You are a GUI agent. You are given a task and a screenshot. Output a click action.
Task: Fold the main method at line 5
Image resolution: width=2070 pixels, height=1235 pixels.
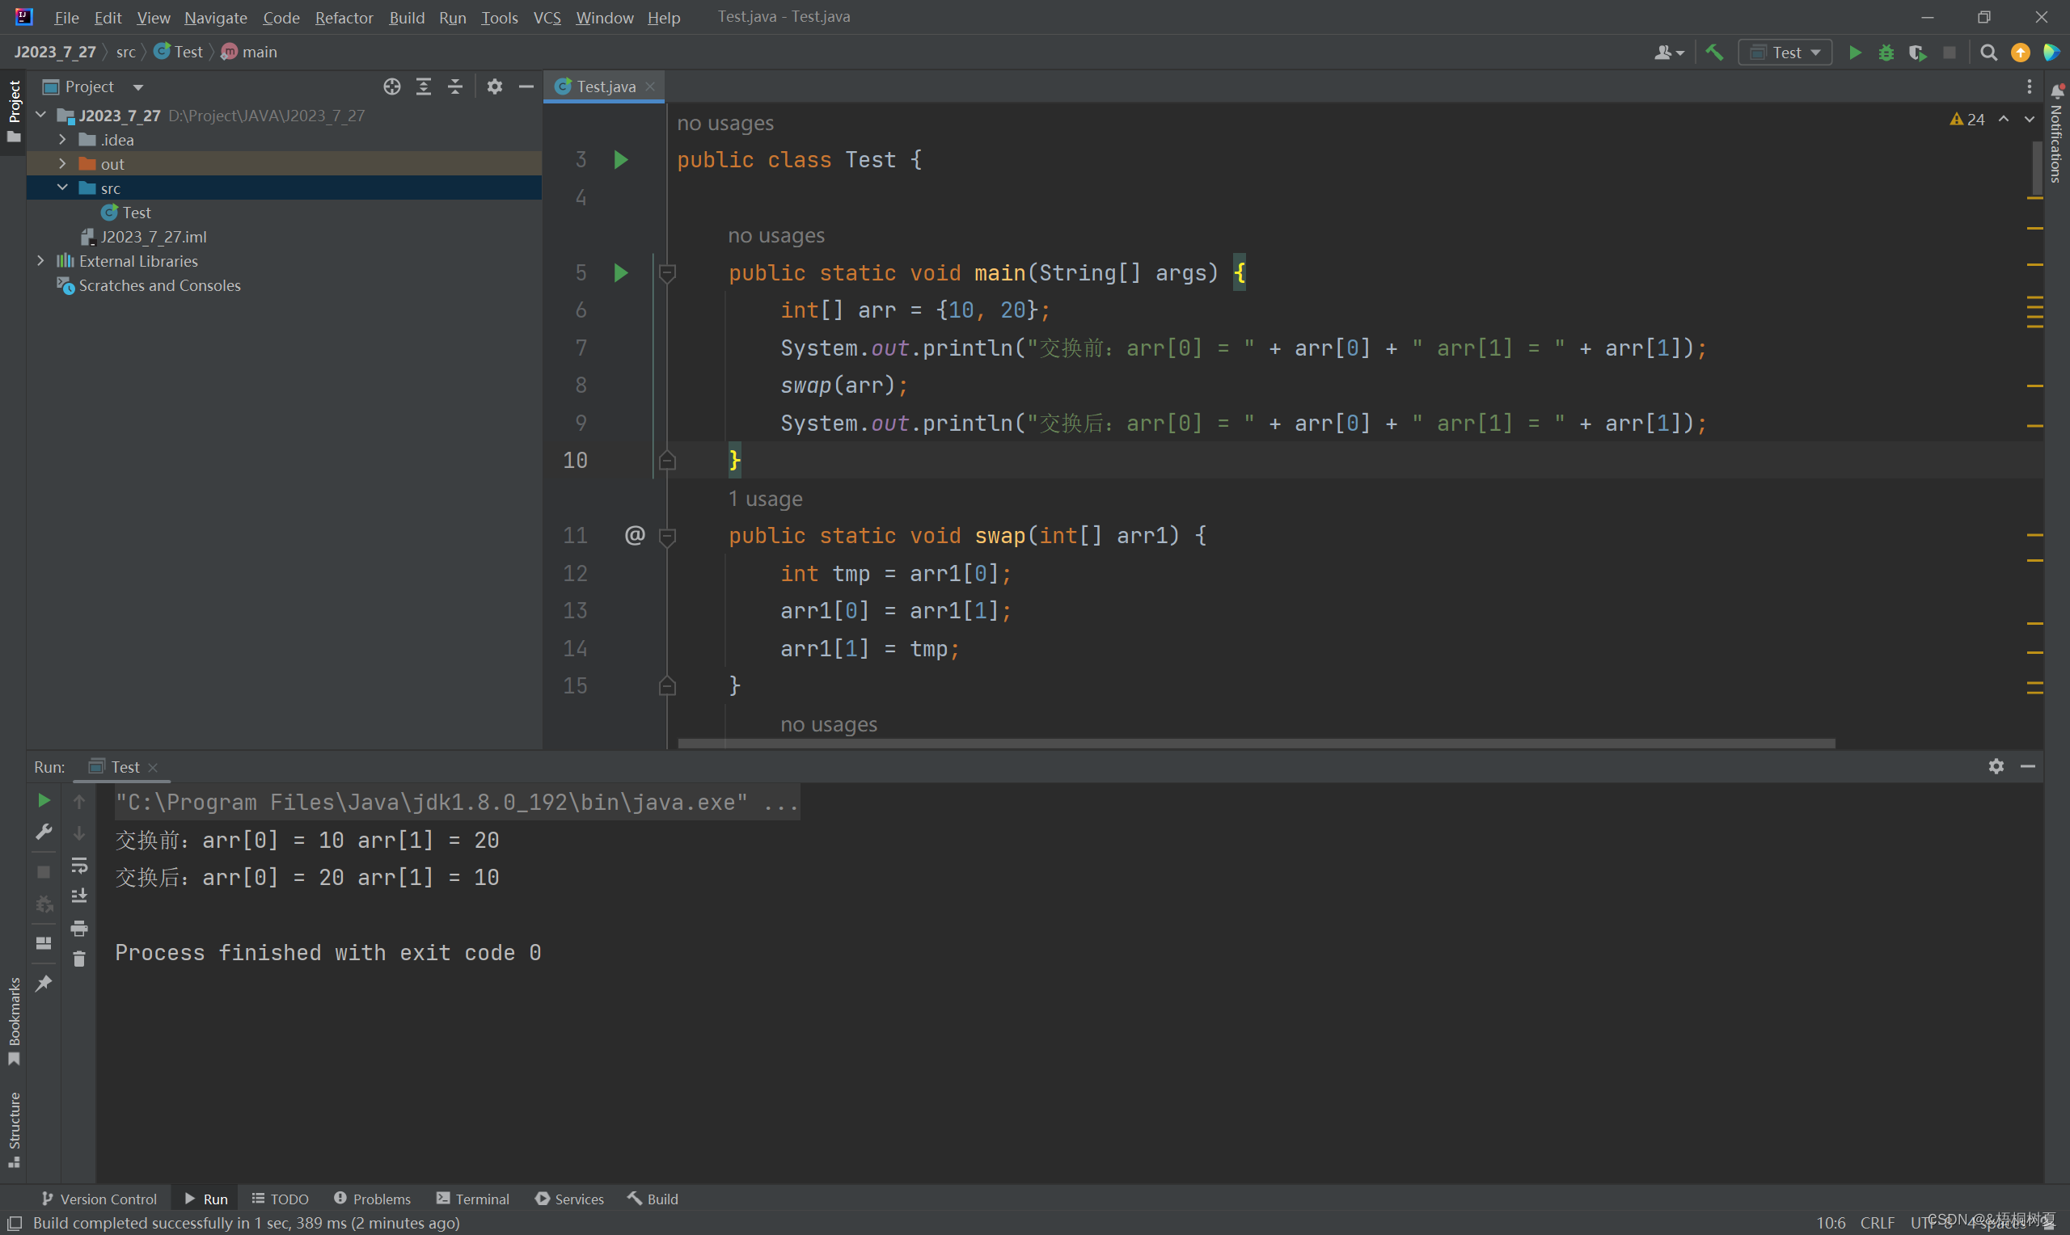(667, 272)
